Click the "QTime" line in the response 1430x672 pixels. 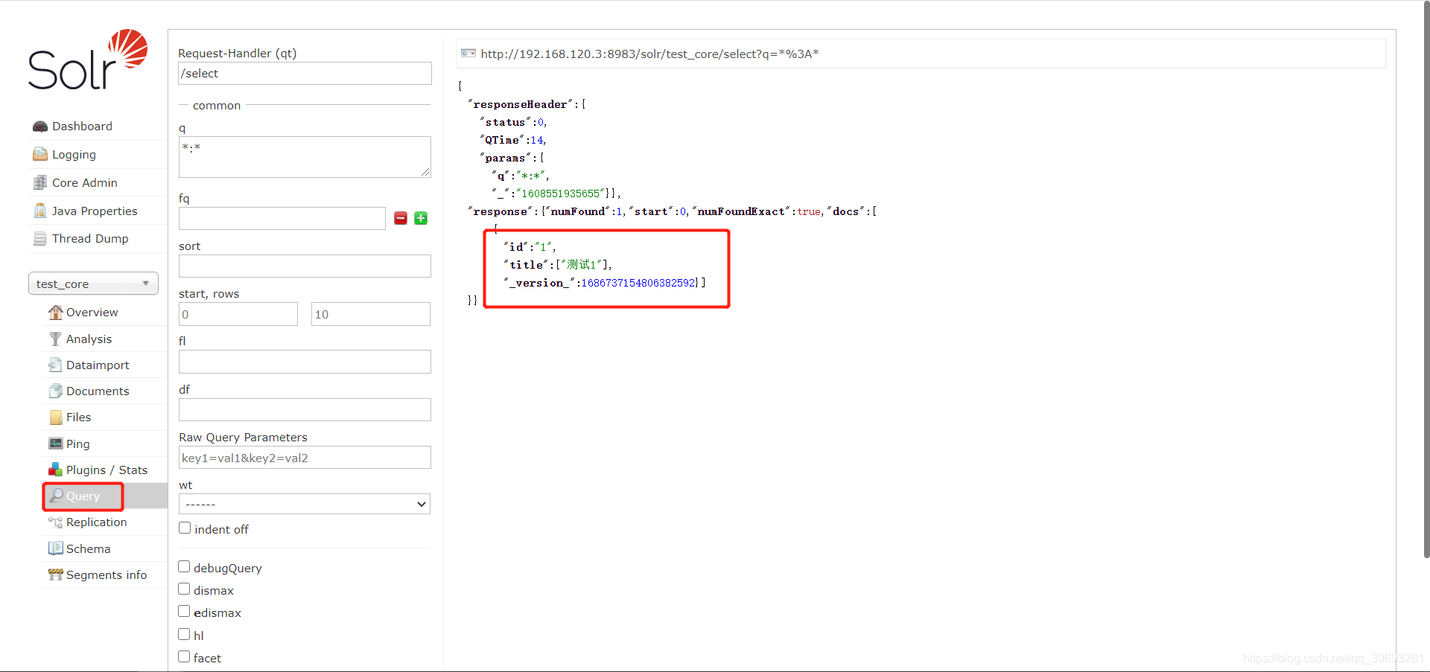(514, 140)
